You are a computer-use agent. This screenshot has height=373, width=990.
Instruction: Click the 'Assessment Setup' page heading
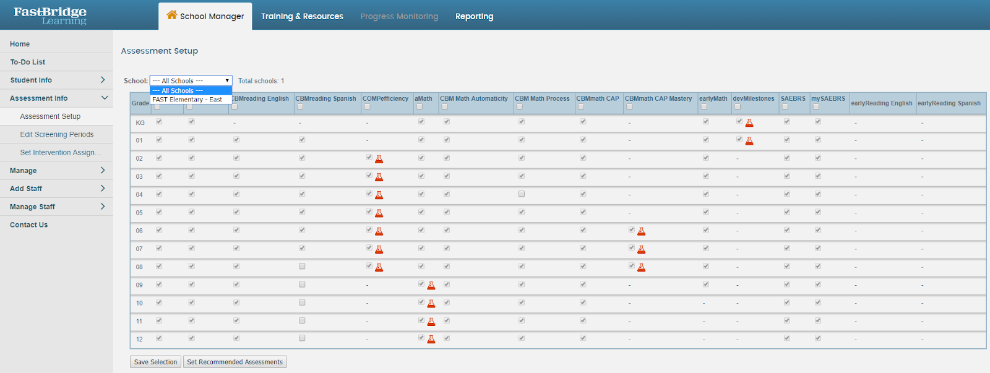(x=160, y=51)
